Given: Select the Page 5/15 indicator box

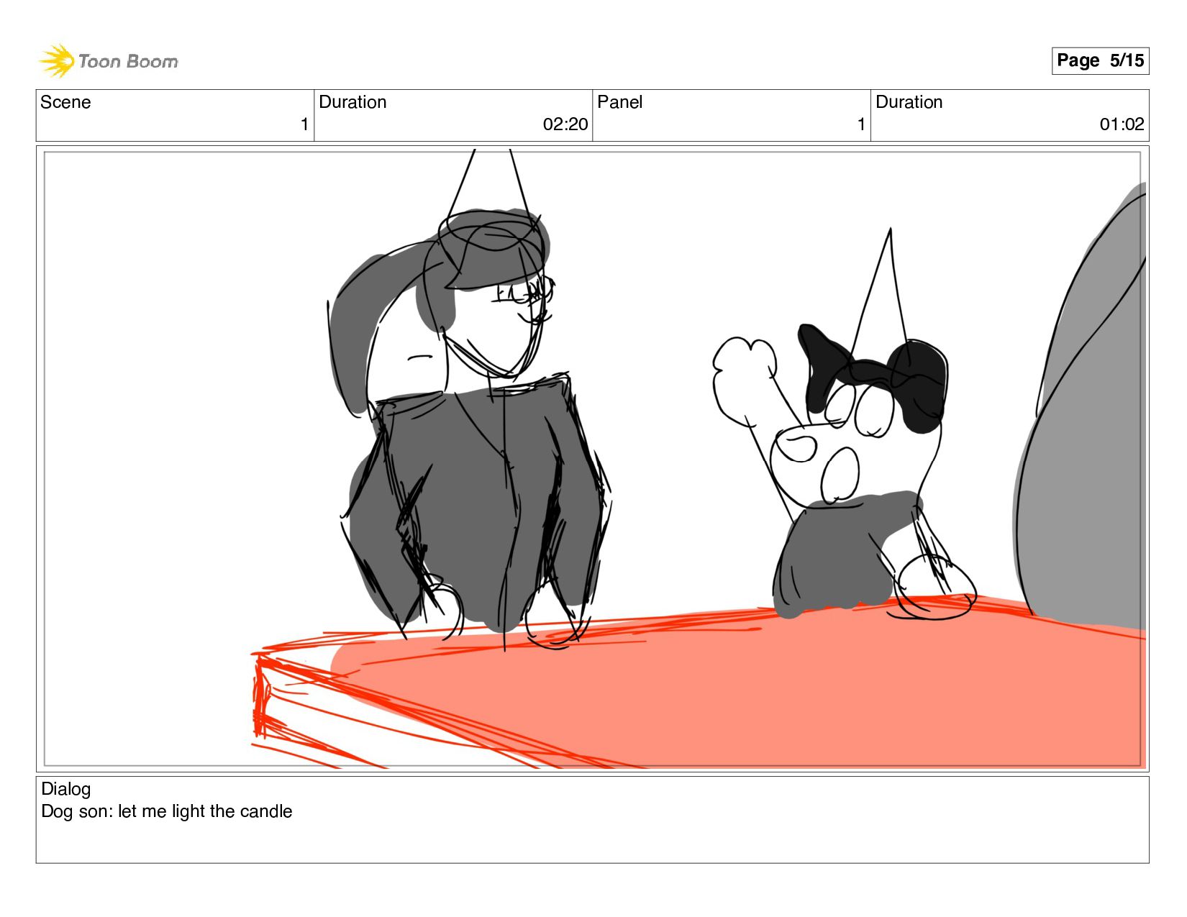Looking at the screenshot, I should [x=1100, y=60].
